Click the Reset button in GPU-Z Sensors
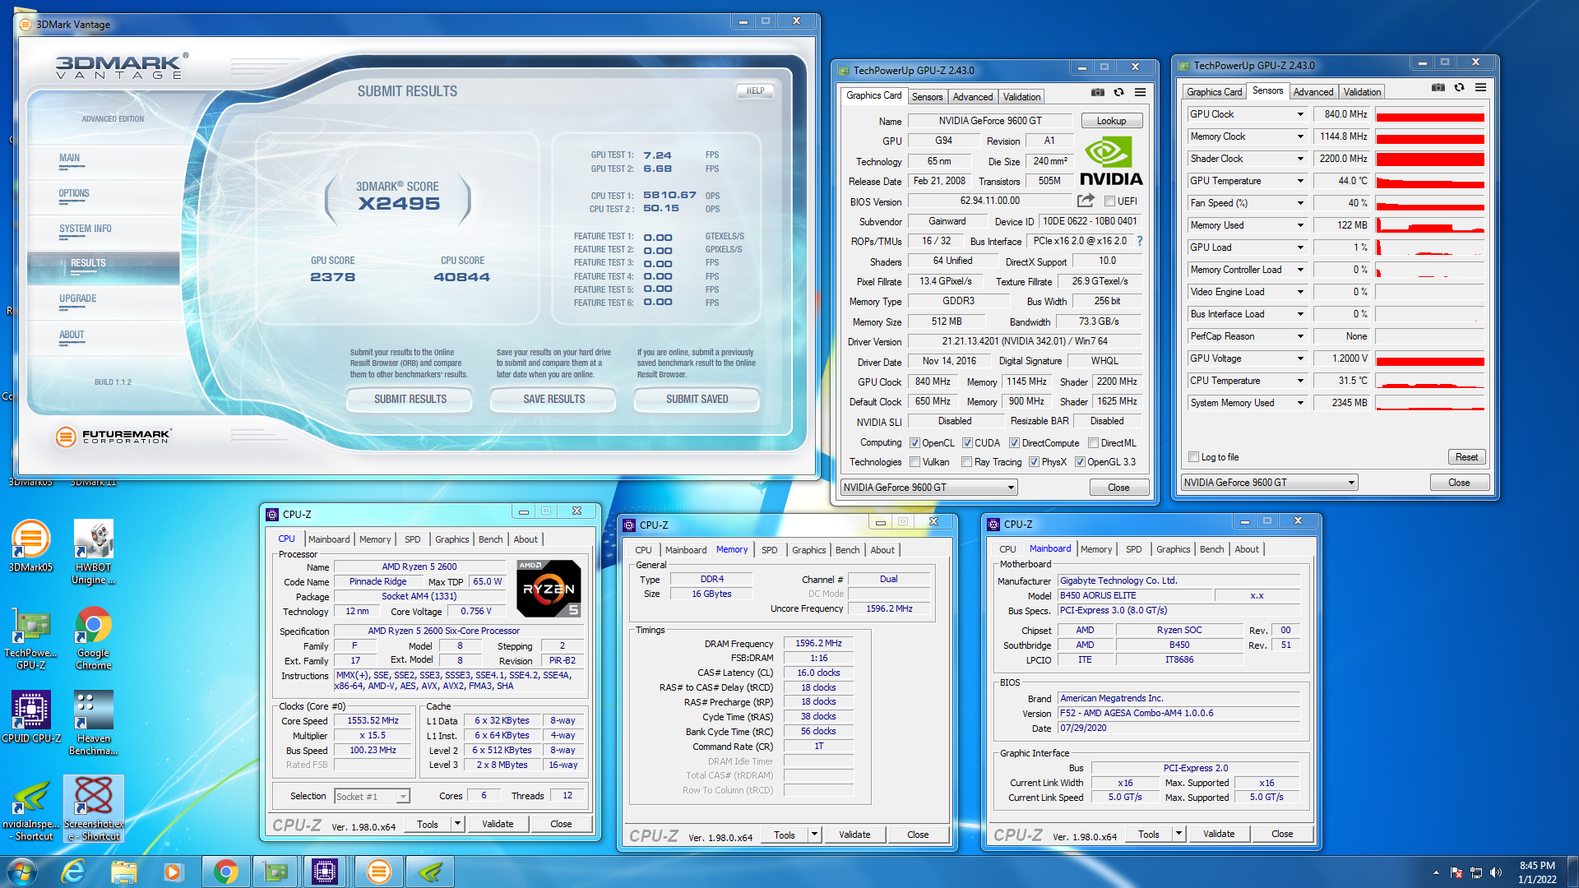 point(1467,457)
